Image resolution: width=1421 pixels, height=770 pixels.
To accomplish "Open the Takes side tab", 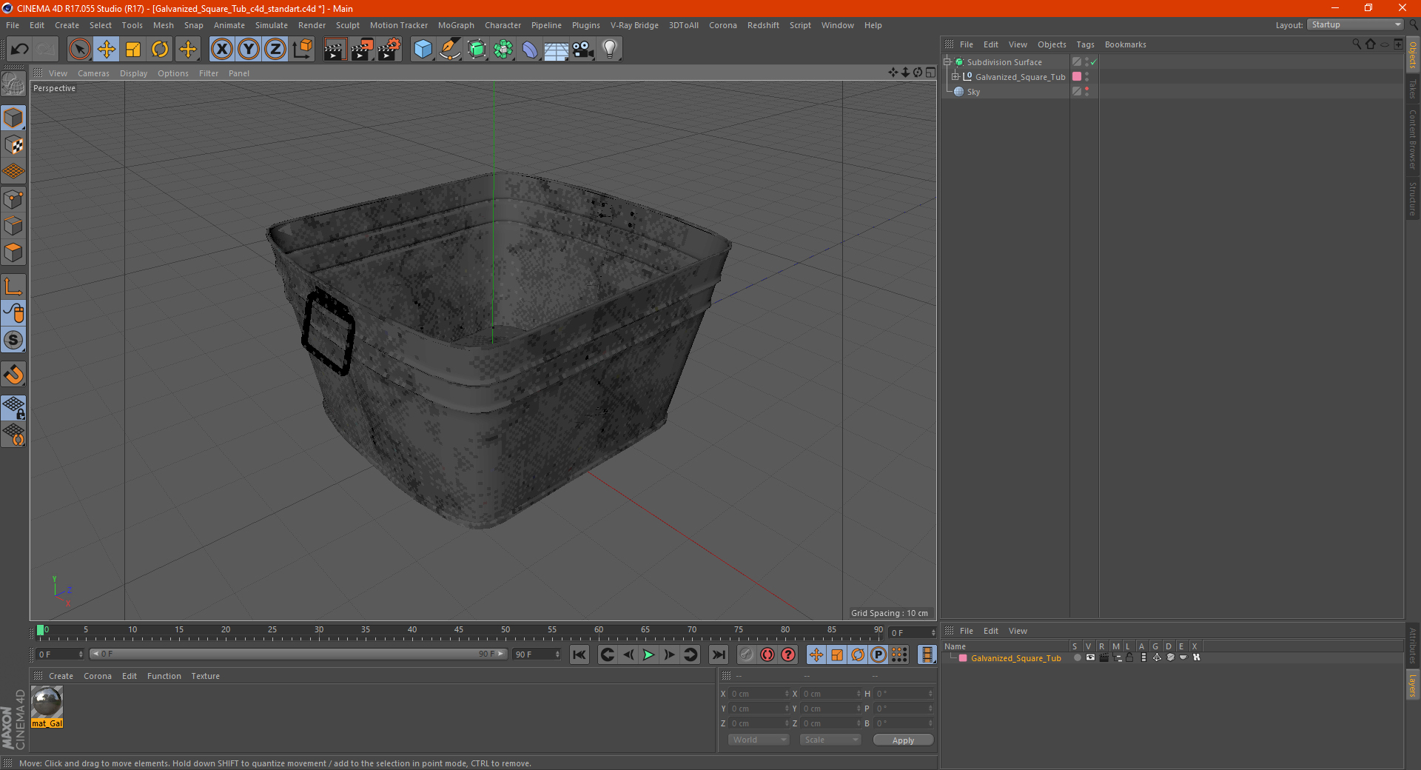I will click(x=1412, y=90).
